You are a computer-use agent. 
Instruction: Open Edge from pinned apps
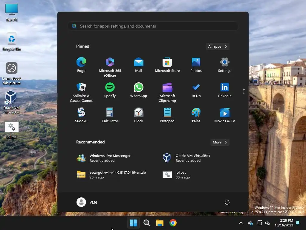pos(81,65)
